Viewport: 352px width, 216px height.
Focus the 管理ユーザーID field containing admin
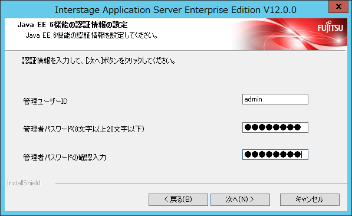click(275, 99)
